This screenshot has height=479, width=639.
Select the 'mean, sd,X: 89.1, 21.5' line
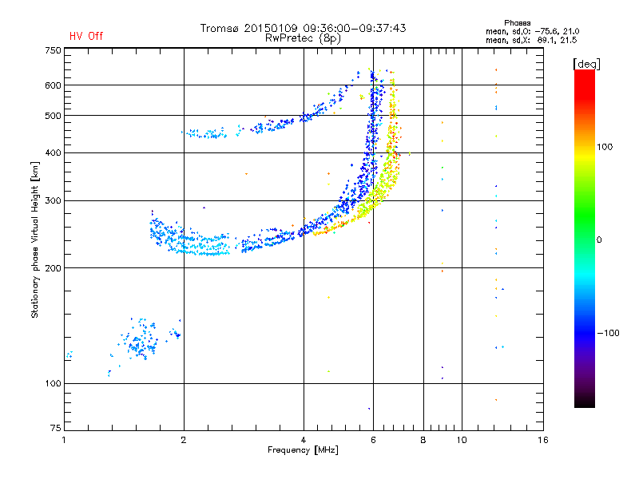point(531,40)
